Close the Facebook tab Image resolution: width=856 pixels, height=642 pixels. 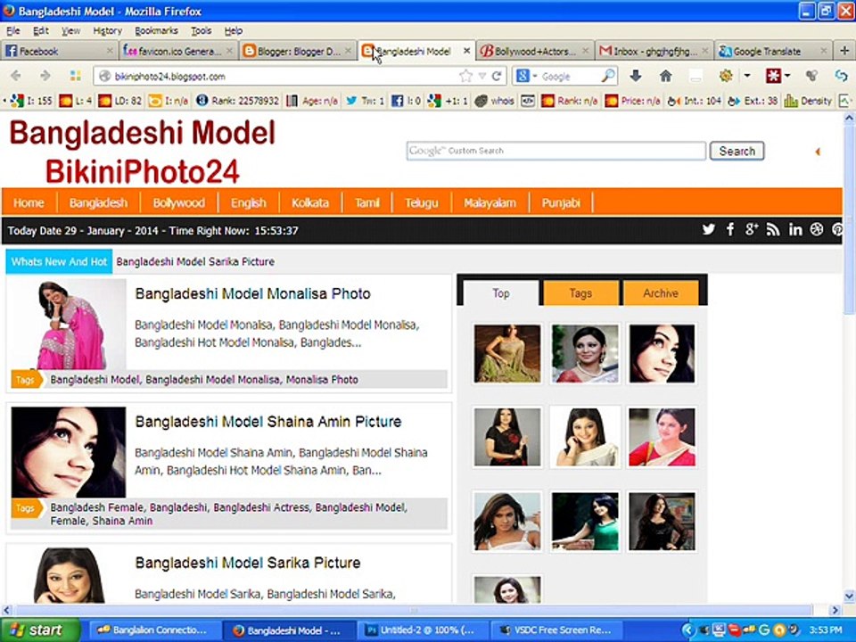pyautogui.click(x=110, y=51)
